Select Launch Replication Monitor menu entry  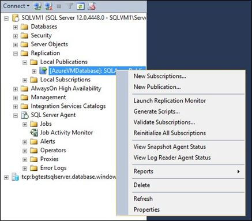click(170, 100)
